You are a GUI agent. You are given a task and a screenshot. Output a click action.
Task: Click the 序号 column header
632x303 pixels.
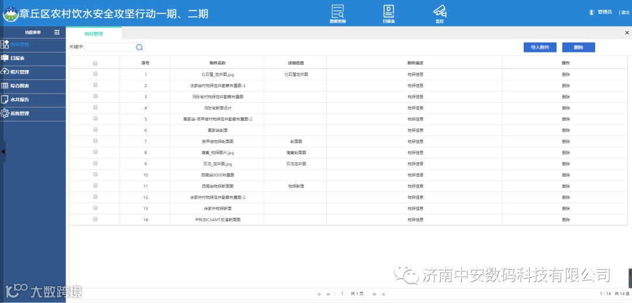[146, 63]
